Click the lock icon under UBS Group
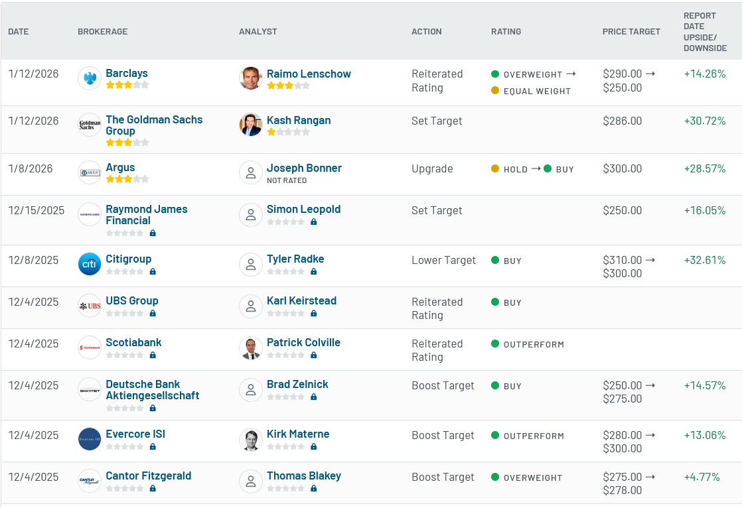742x508 pixels. [x=153, y=313]
